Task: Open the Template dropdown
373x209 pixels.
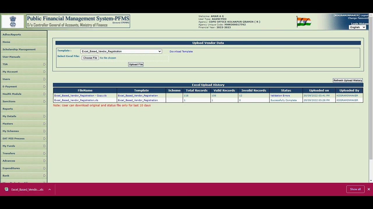Action: pos(121,51)
